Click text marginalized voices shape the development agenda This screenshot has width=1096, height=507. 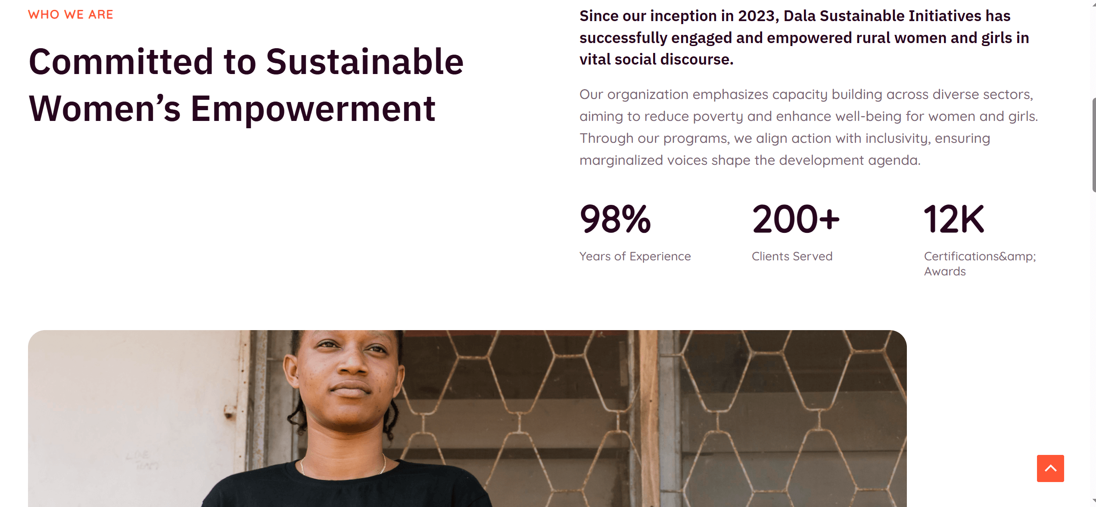pyautogui.click(x=750, y=160)
